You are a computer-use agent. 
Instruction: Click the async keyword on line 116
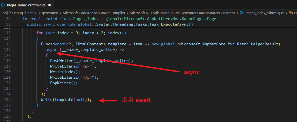[51, 50]
